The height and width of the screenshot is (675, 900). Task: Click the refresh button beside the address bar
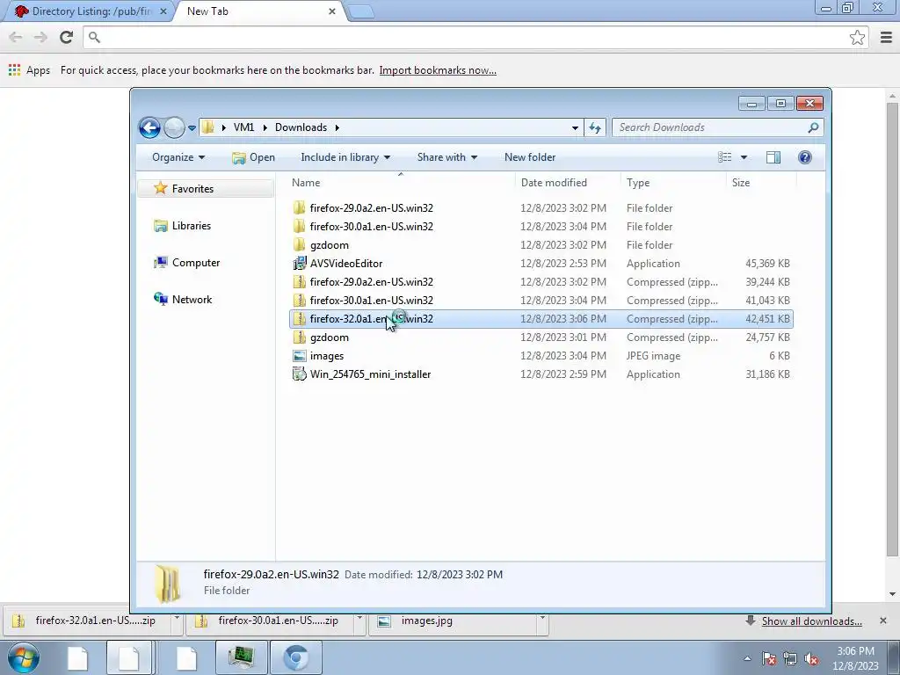point(595,127)
